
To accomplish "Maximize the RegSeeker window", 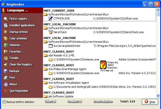I will click(151, 4).
